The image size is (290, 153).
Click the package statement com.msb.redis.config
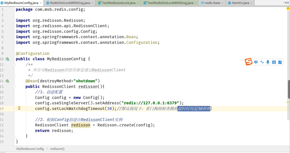[x=50, y=9]
